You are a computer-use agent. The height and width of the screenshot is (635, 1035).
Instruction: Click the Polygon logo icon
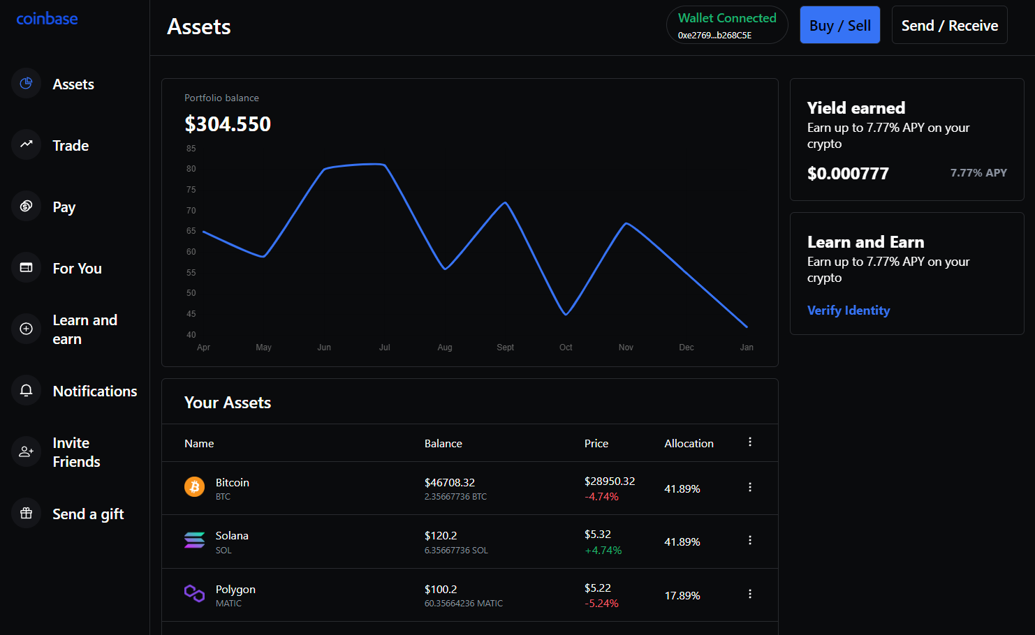coord(194,594)
